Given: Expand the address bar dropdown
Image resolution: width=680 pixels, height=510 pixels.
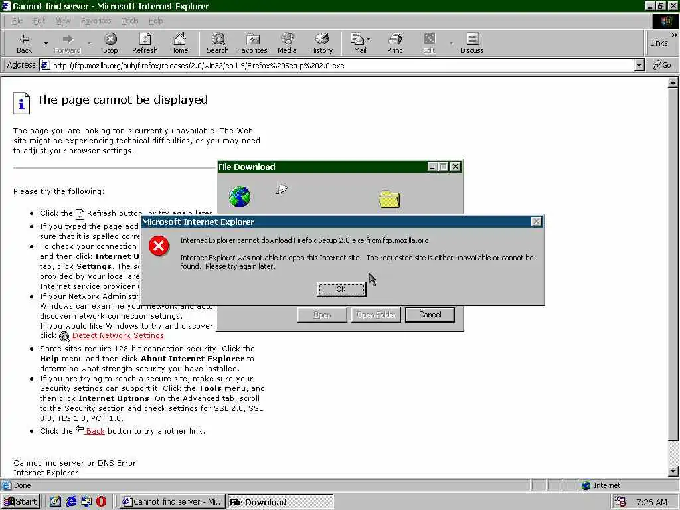Looking at the screenshot, I should (x=639, y=66).
